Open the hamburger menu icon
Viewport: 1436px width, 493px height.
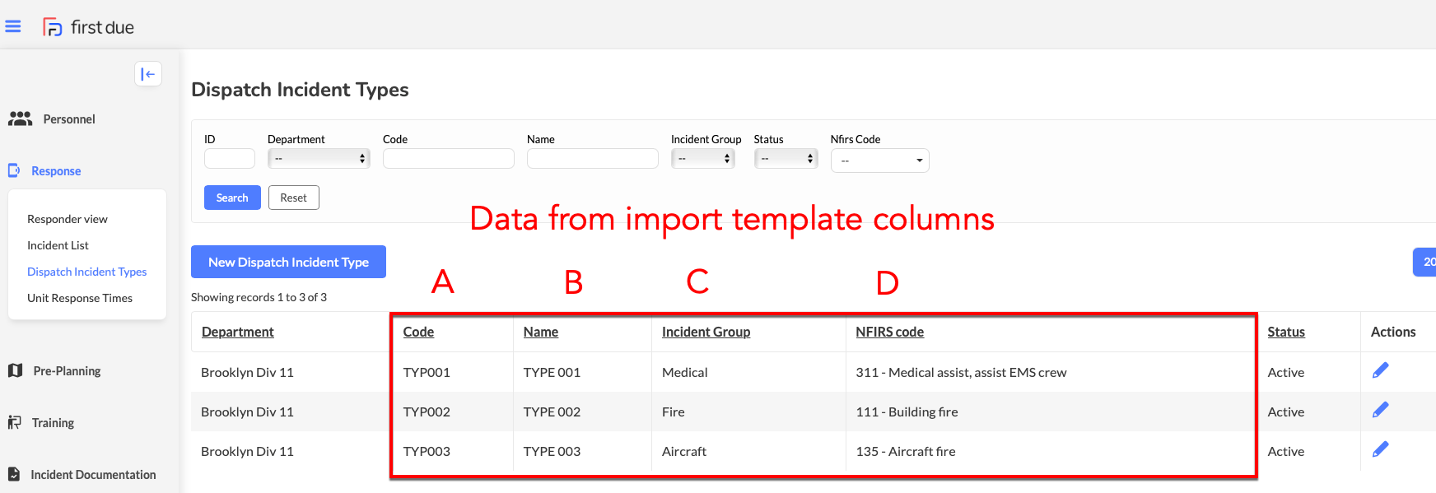[x=13, y=26]
